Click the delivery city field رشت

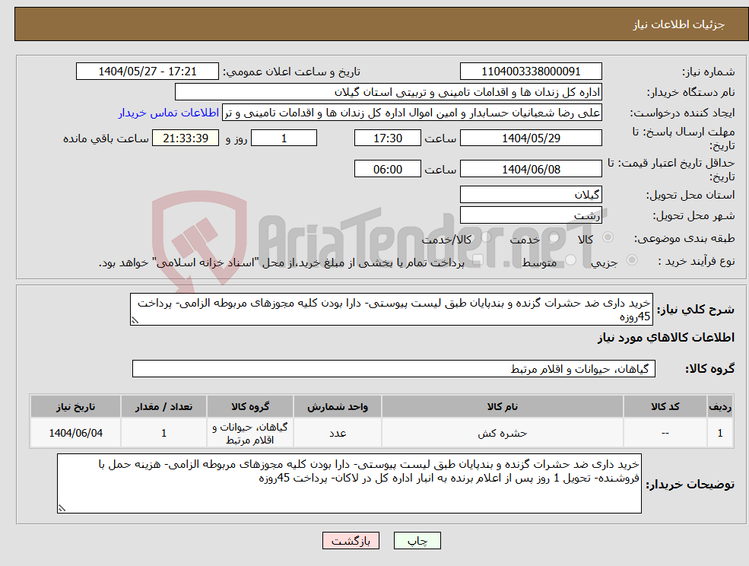tap(531, 215)
